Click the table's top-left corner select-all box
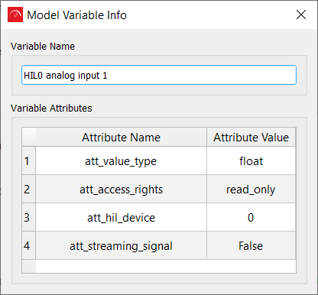Viewport: 318px width, 295px height. [29, 137]
